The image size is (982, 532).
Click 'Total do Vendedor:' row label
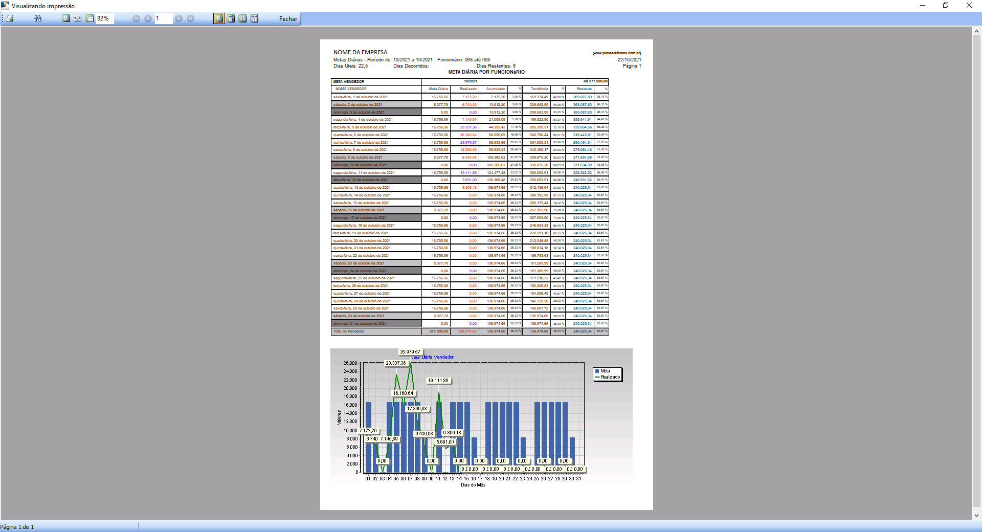pyautogui.click(x=349, y=331)
